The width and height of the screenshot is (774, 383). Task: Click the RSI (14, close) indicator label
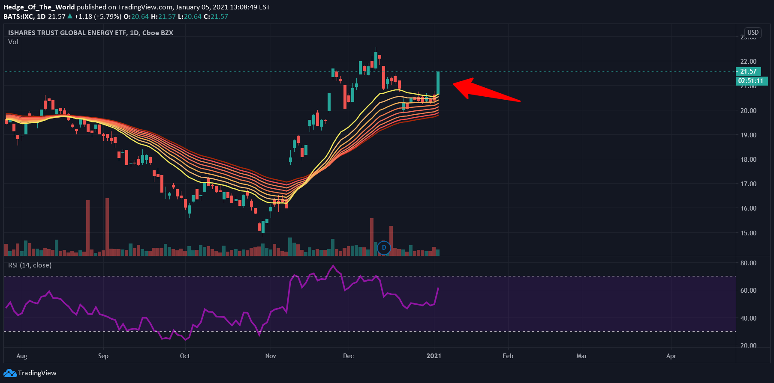pos(30,265)
